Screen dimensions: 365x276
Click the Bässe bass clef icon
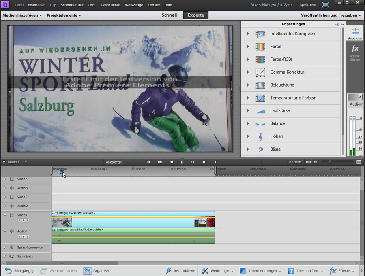pyautogui.click(x=260, y=149)
